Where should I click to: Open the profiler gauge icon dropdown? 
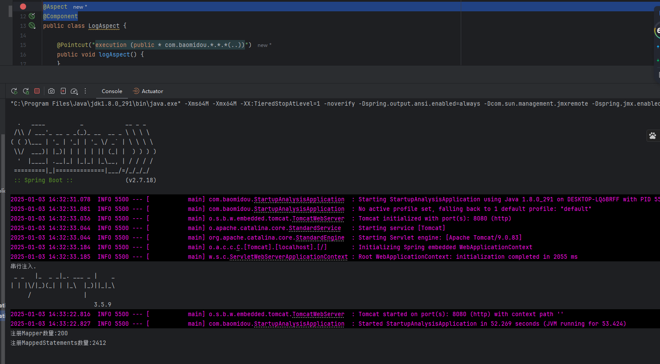coord(74,91)
